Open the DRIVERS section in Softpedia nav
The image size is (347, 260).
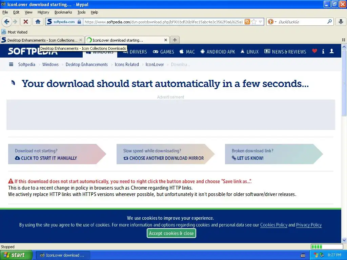pos(135,52)
